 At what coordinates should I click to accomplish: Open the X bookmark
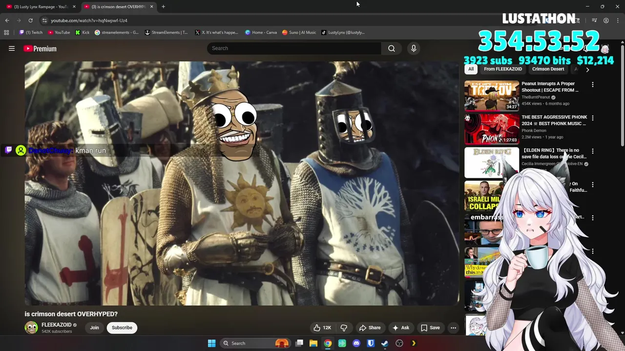(216, 33)
